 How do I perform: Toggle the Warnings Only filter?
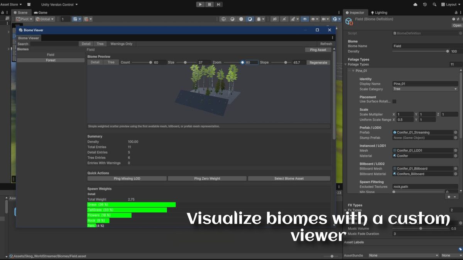(x=121, y=44)
